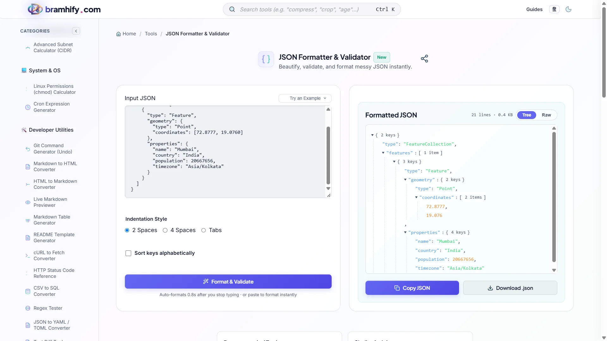Collapse the "properties" object node
This screenshot has width=607, height=341.
pyautogui.click(x=405, y=232)
